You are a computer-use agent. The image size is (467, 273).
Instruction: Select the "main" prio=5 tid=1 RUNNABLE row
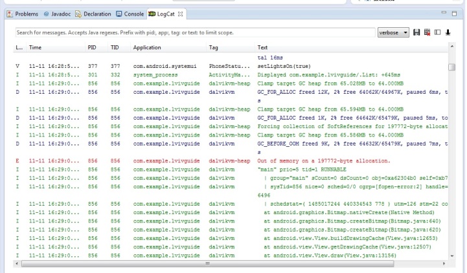click(x=231, y=169)
